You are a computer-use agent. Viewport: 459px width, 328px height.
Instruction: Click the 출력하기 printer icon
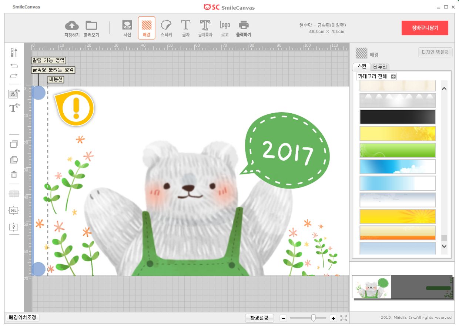pyautogui.click(x=244, y=25)
